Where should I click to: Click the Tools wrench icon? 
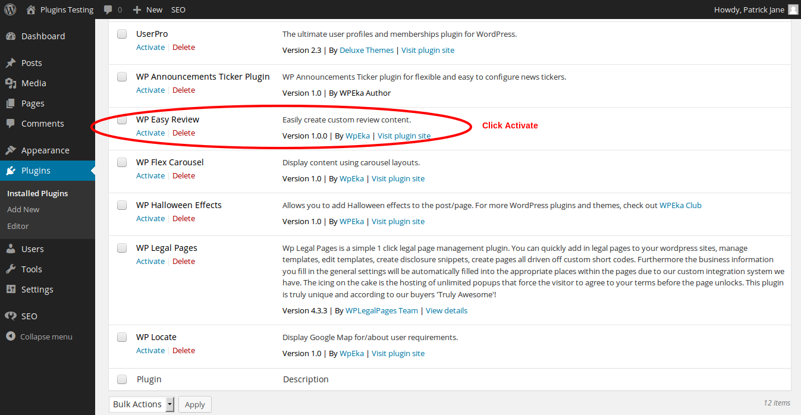(x=11, y=269)
